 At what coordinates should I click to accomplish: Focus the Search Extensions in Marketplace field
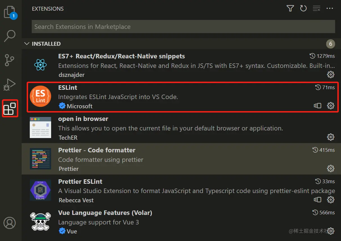(183, 27)
